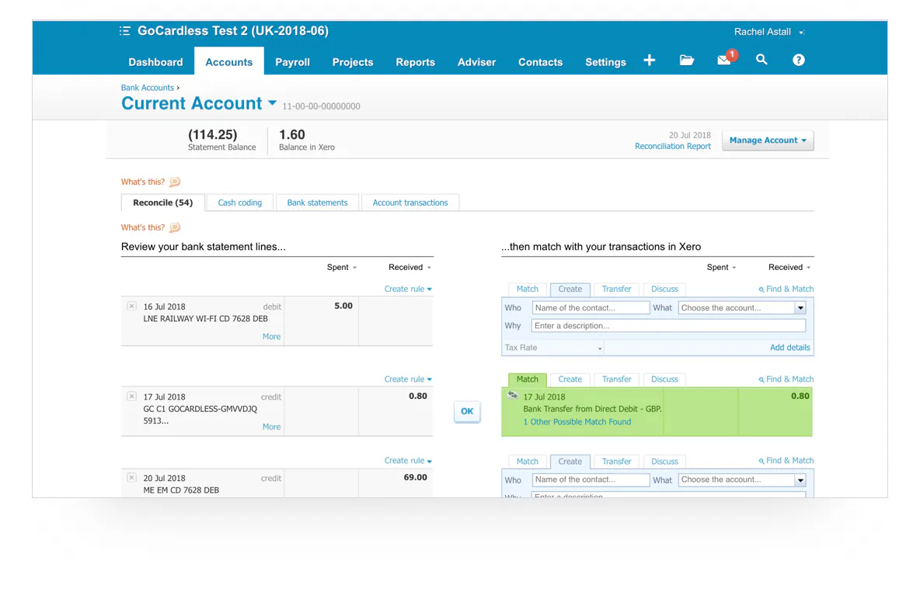This screenshot has height=606, width=920.
Task: Click Find & Match for 20 Jul line
Action: 786,461
